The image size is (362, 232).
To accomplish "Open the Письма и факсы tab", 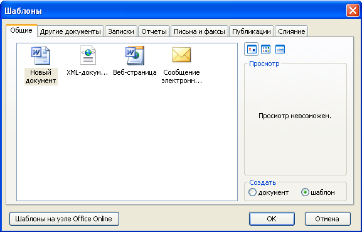I will (200, 31).
